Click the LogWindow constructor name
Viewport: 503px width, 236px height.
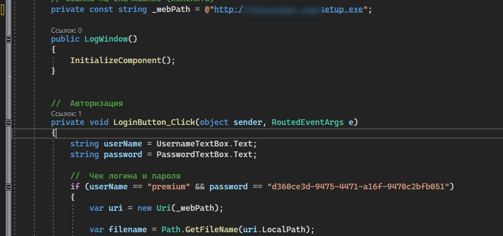coord(106,39)
